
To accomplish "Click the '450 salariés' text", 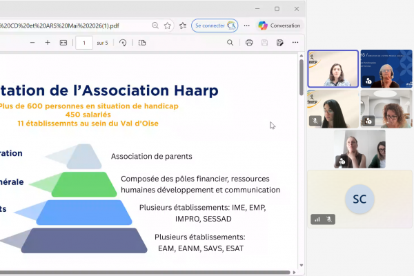I will [88, 115].
